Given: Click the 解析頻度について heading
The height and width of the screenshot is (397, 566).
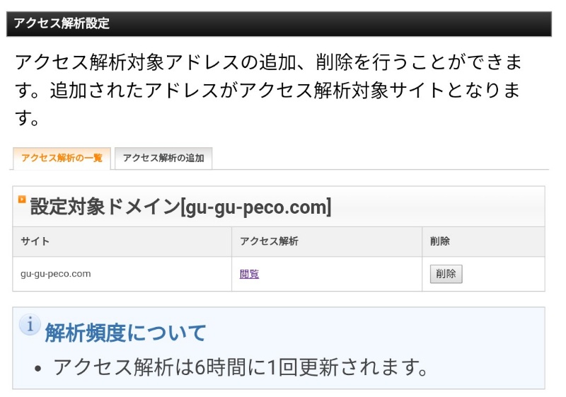Looking at the screenshot, I should pyautogui.click(x=125, y=332).
